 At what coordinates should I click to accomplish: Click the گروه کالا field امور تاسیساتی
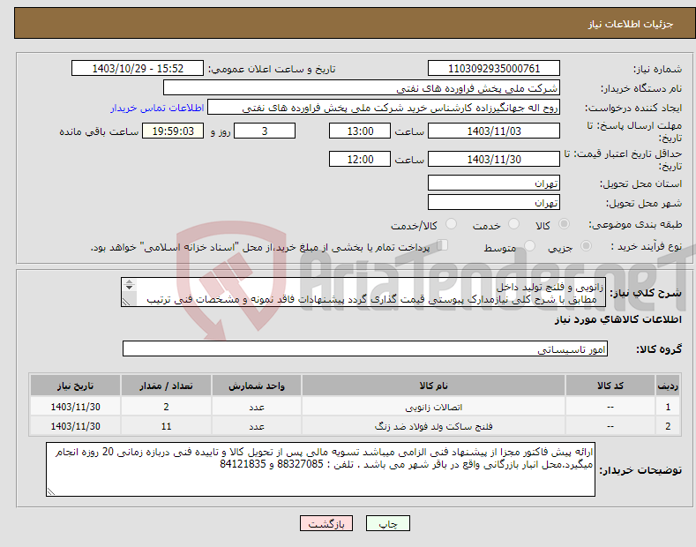pyautogui.click(x=365, y=349)
